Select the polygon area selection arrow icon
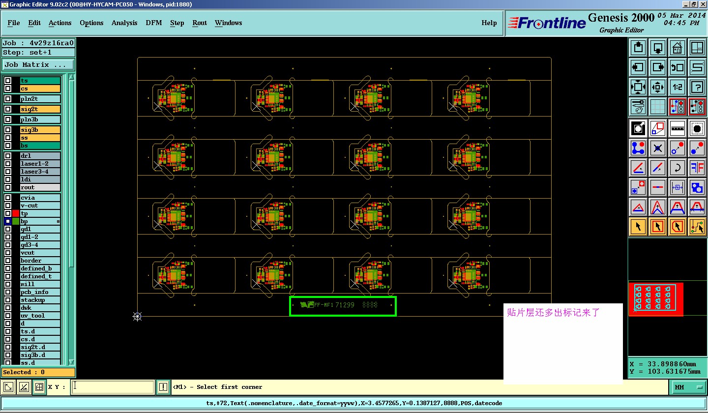 pyautogui.click(x=677, y=227)
